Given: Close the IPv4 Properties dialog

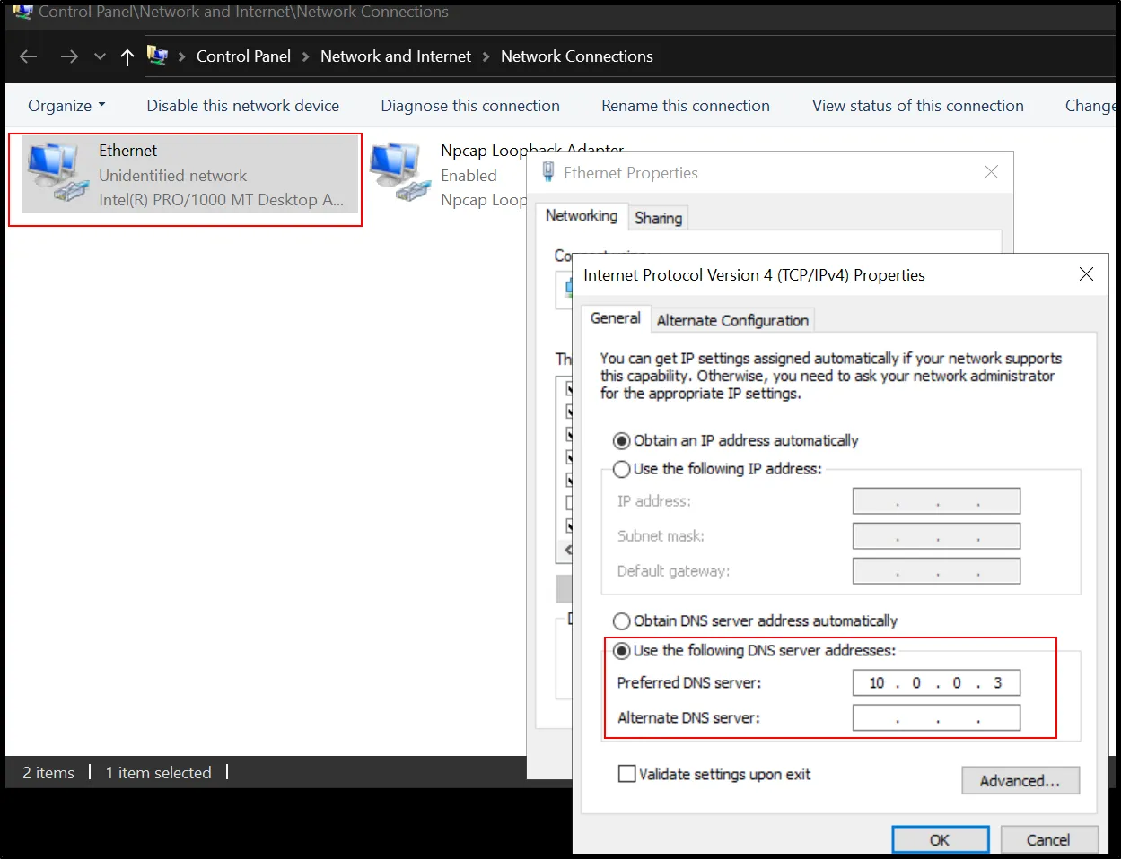Looking at the screenshot, I should pos(1086,274).
